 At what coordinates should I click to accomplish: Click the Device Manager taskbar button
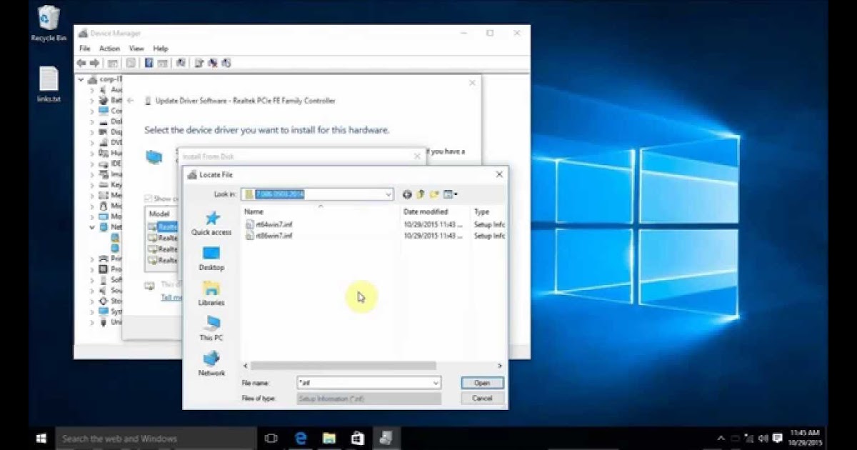coord(386,438)
